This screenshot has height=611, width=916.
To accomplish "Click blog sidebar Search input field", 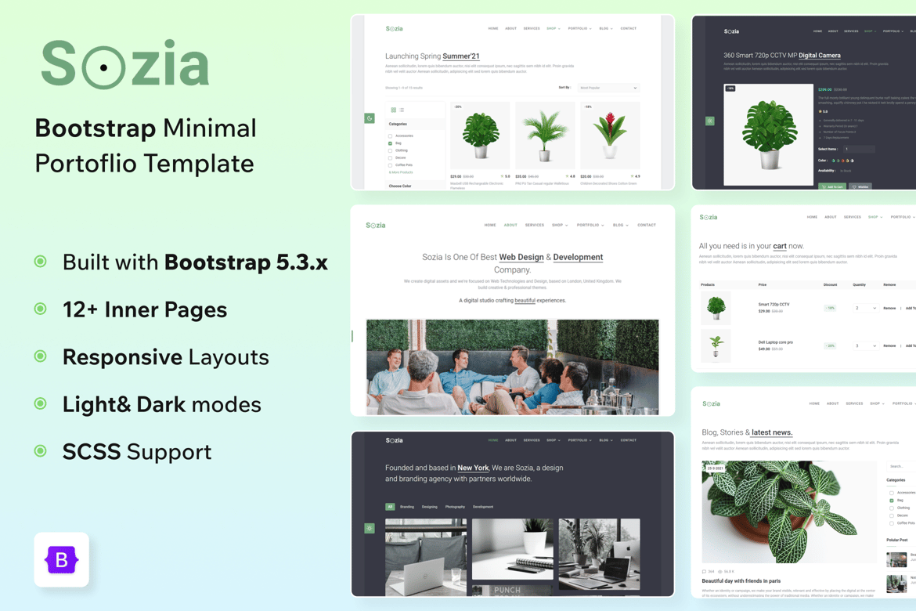I will tap(901, 467).
